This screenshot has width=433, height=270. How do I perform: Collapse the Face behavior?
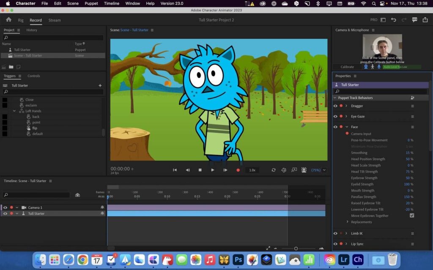(x=347, y=127)
